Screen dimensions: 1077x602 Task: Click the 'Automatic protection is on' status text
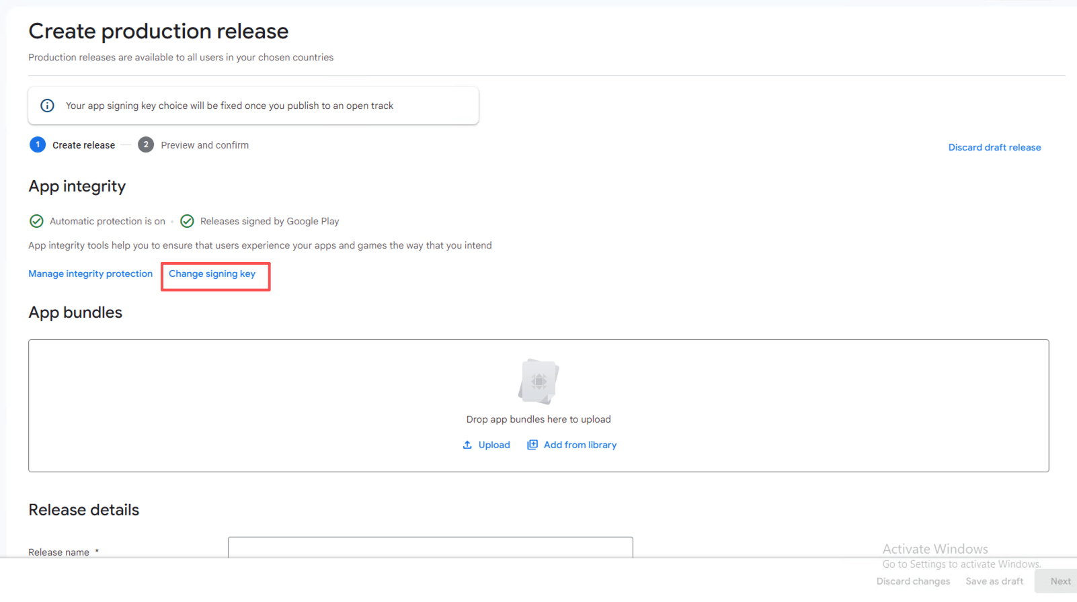pos(108,221)
